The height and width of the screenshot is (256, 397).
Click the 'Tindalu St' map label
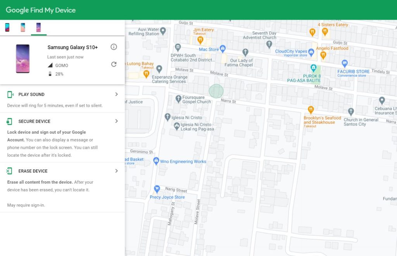(x=381, y=72)
